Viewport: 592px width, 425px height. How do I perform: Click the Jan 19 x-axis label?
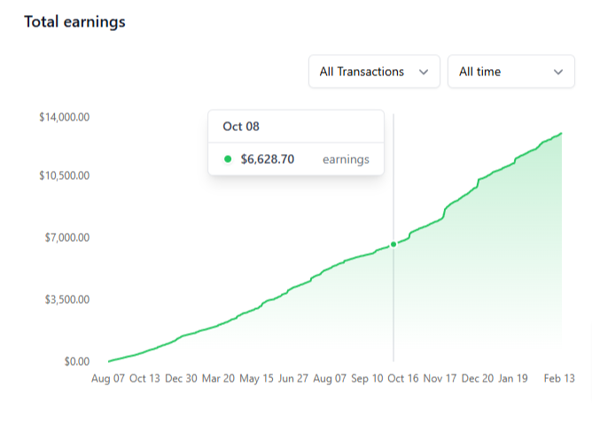point(513,378)
